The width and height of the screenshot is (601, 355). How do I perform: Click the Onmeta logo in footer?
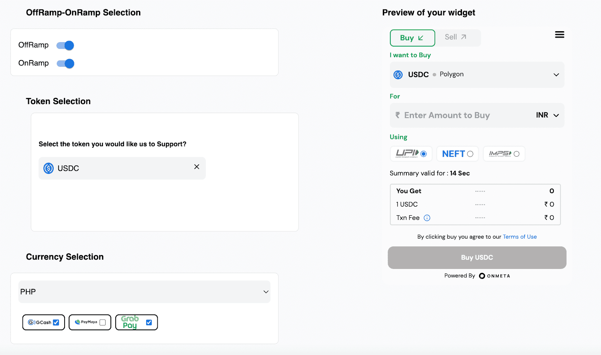(494, 276)
